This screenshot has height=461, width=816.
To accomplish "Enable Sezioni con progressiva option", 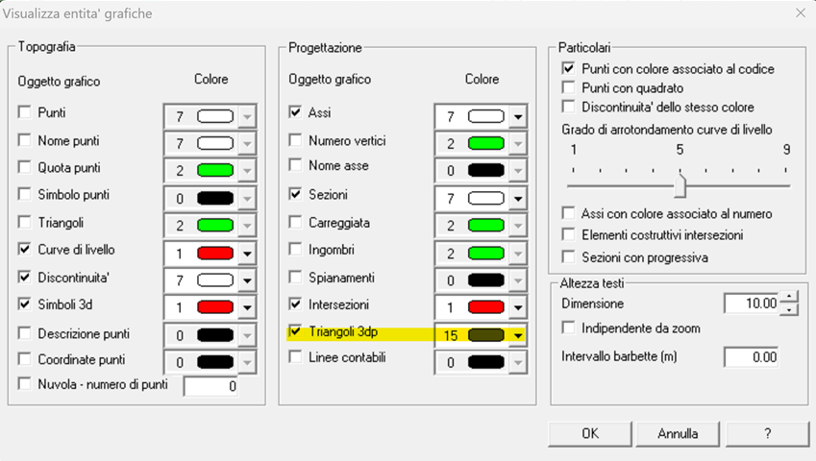I will [569, 257].
